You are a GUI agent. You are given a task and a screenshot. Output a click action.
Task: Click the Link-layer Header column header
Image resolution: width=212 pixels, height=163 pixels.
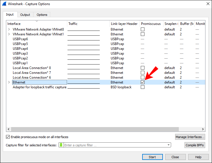(124, 23)
